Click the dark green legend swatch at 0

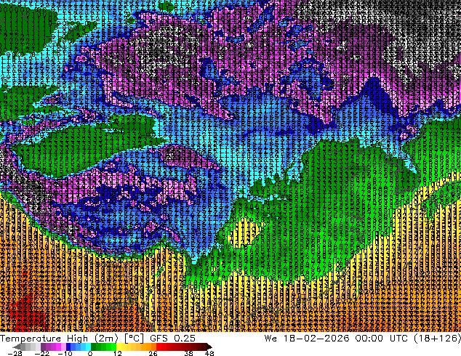[x=93, y=347]
